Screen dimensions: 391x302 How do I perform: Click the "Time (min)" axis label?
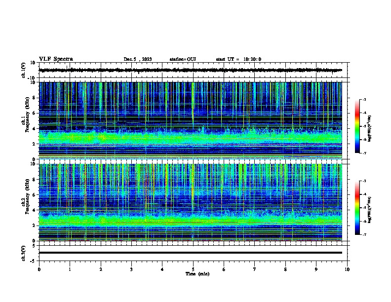[x=197, y=274]
